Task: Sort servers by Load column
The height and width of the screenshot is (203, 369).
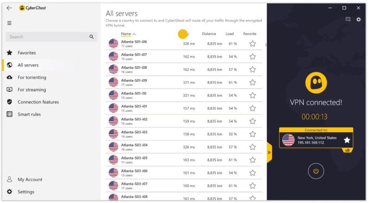Action: click(x=230, y=34)
